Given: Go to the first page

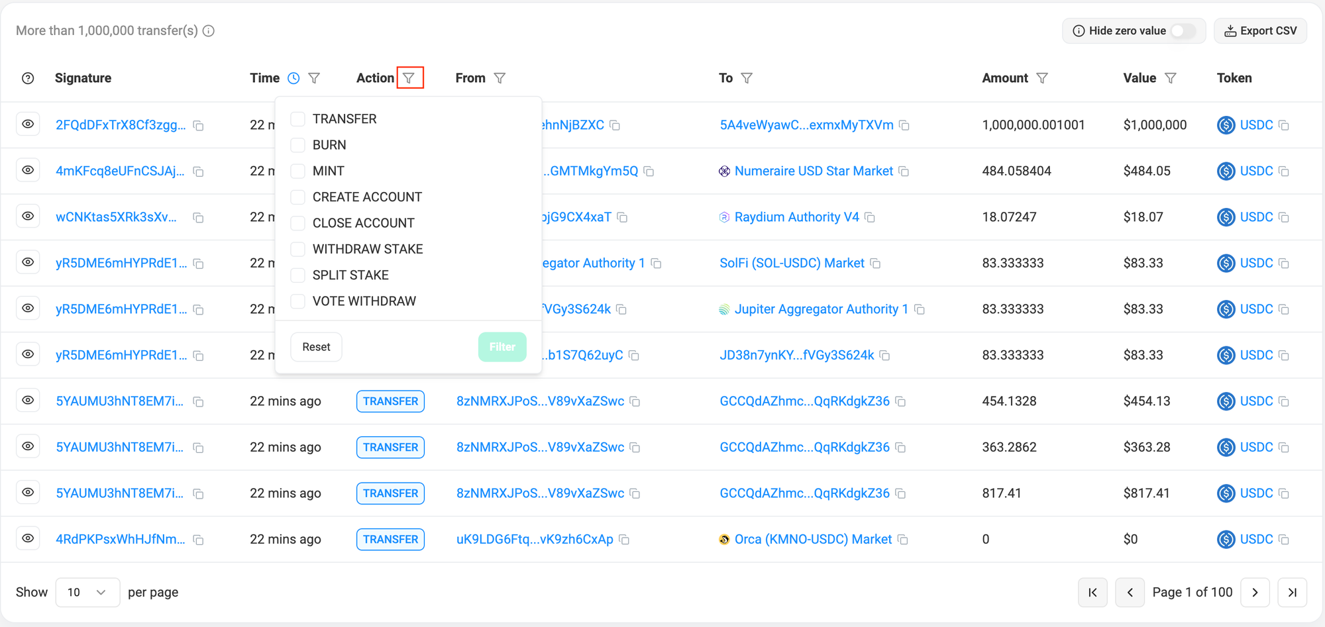Looking at the screenshot, I should coord(1092,593).
